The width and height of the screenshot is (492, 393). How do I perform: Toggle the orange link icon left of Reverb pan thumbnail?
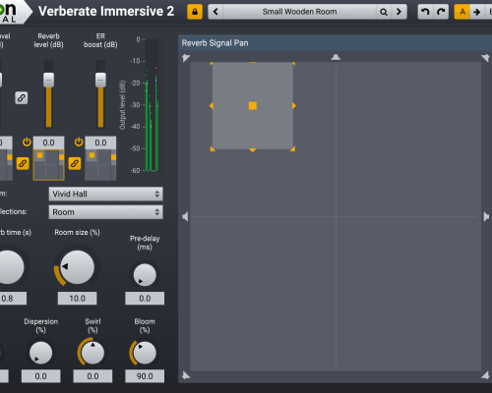pos(23,163)
